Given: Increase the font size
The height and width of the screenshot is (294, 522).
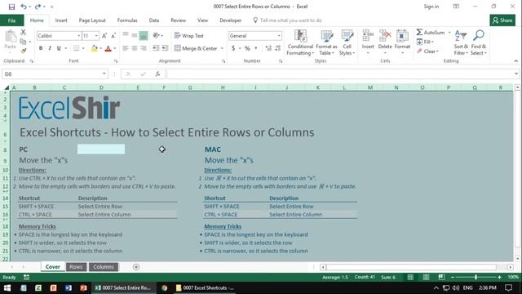Looking at the screenshot, I should [104, 36].
